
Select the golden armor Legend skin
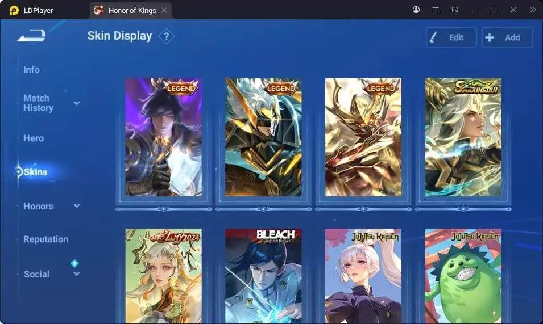coord(363,137)
